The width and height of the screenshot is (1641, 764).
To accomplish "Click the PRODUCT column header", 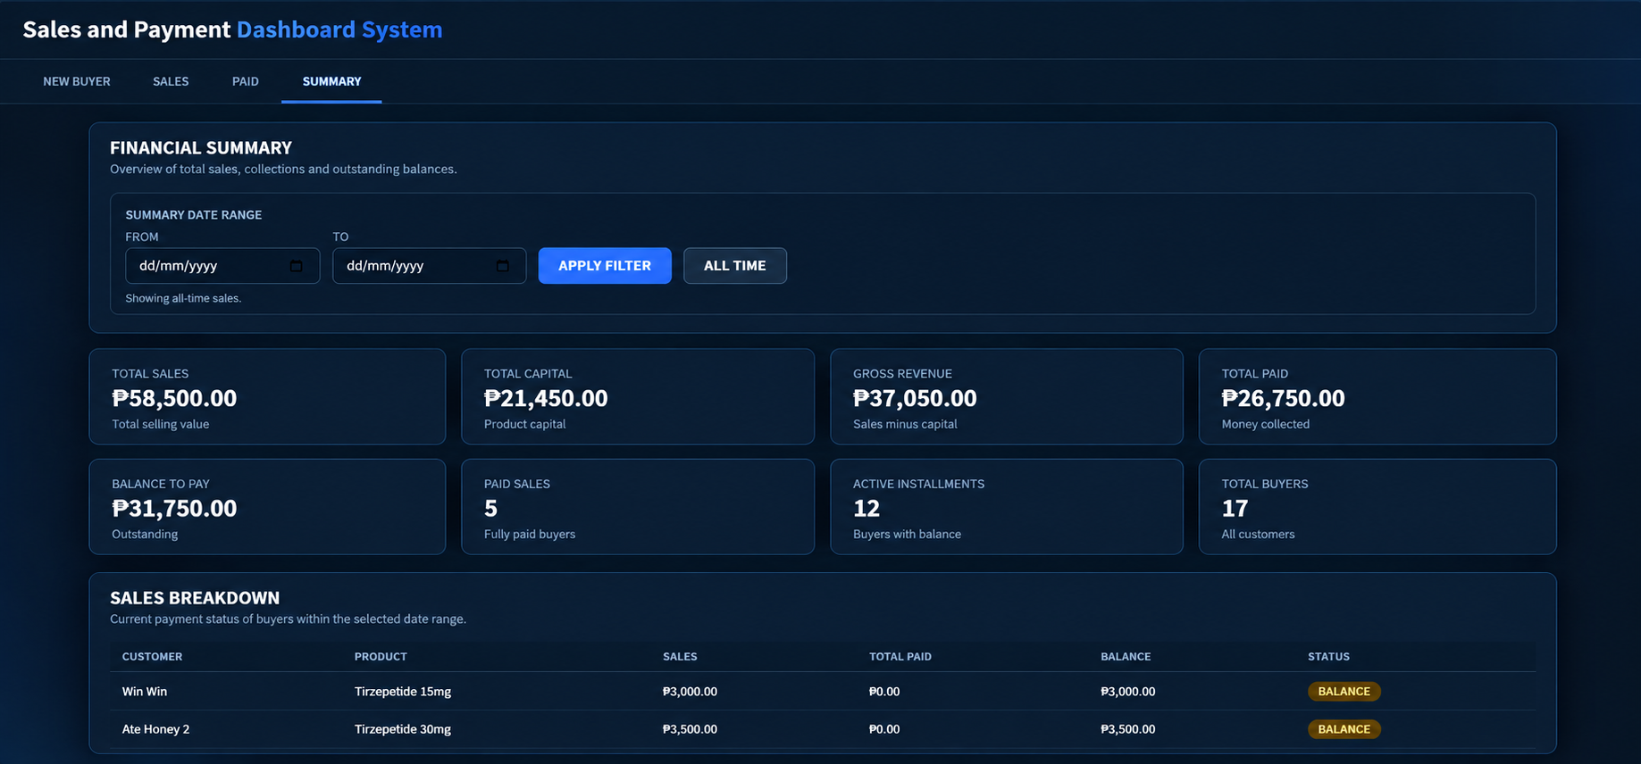I will click(381, 657).
